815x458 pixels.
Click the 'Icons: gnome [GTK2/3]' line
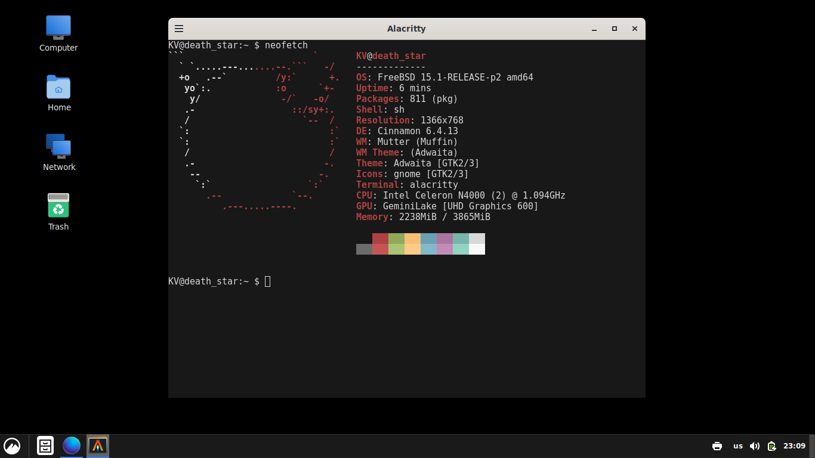pyautogui.click(x=412, y=174)
